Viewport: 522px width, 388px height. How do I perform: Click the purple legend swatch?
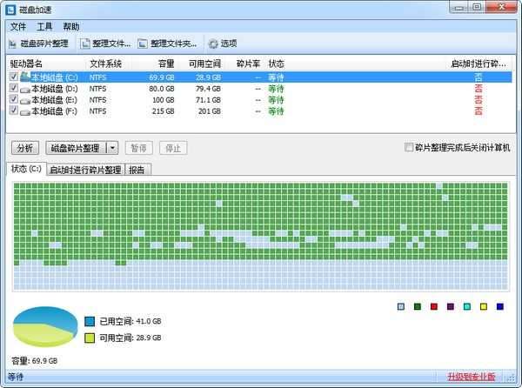pos(451,306)
